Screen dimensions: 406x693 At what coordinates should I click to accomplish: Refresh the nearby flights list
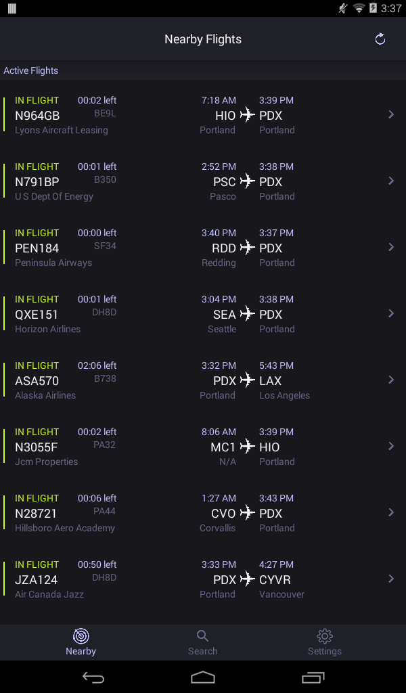(x=380, y=39)
